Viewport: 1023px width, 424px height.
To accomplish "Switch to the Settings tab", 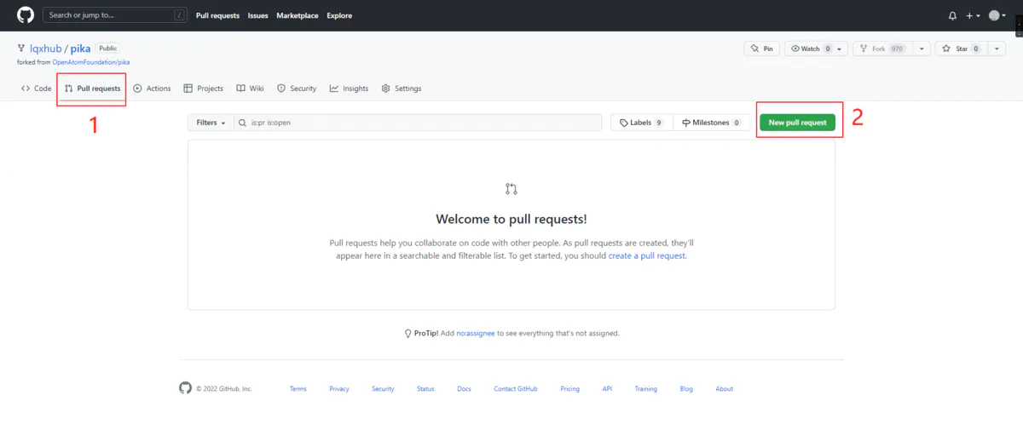I will (x=402, y=89).
